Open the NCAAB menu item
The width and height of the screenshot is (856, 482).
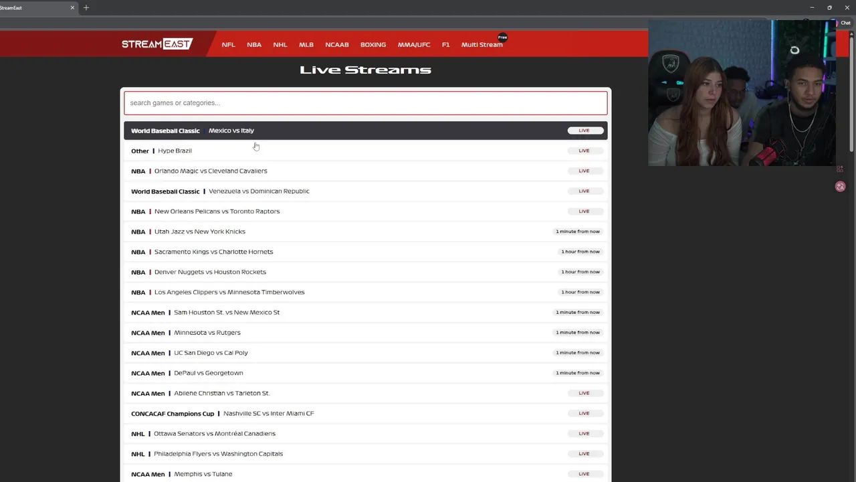pos(337,45)
